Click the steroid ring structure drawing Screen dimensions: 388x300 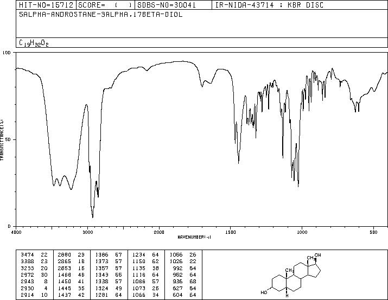pos(291,275)
